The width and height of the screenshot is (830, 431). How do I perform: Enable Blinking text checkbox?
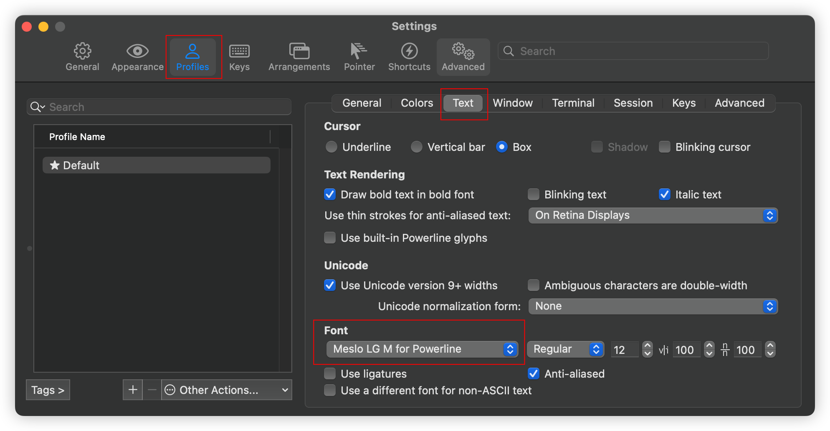[534, 194]
